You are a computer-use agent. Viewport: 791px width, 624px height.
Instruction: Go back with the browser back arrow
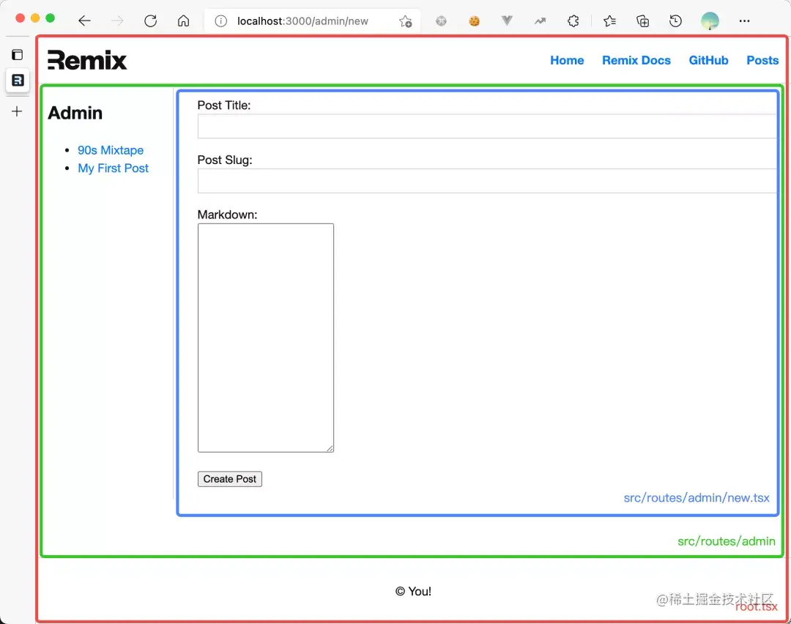[x=85, y=21]
